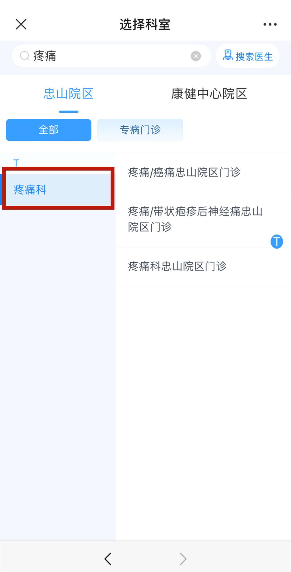Click the 搜索医生 button
This screenshot has width=291, height=572.
[247, 56]
